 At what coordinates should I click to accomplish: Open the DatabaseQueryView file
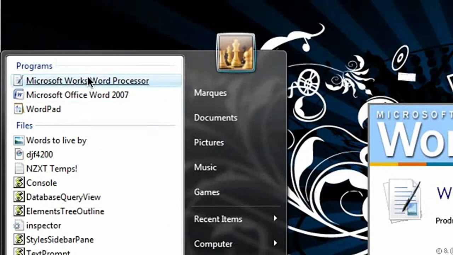(x=63, y=197)
